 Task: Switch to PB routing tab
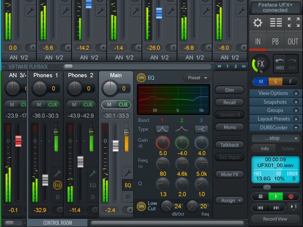[x=275, y=42]
